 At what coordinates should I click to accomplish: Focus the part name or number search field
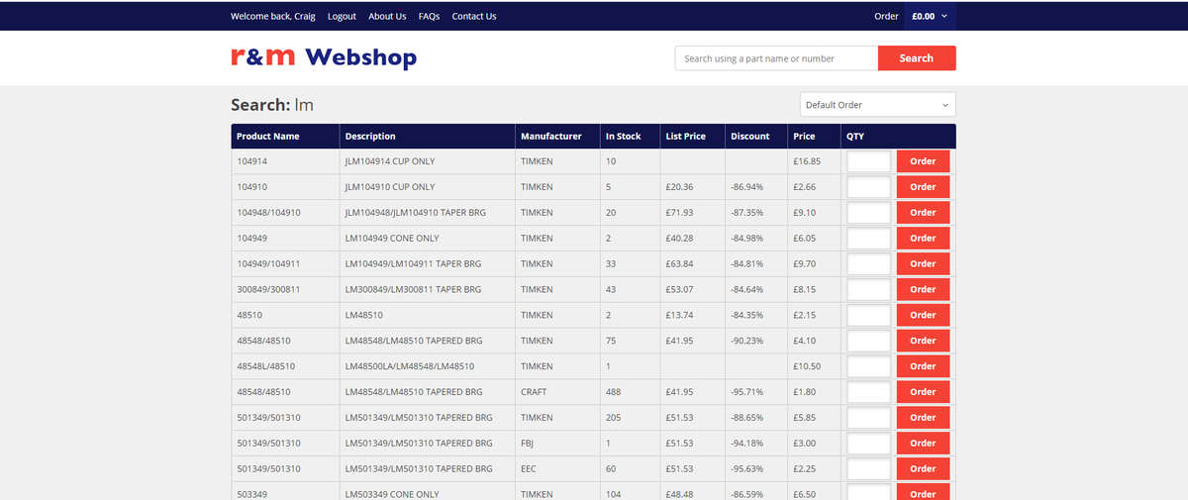point(776,58)
